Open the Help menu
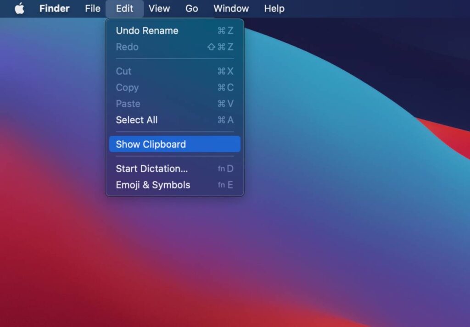 point(274,8)
